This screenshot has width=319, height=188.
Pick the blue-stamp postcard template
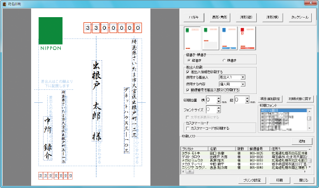click(229, 38)
